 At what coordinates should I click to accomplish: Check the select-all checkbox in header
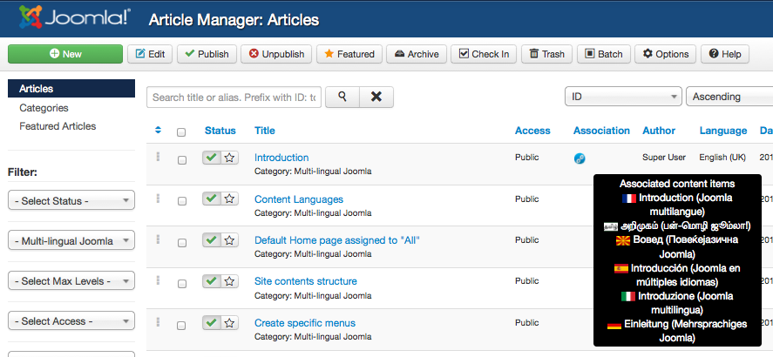click(181, 132)
